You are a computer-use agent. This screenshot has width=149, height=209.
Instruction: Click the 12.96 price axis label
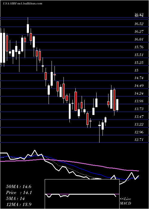point(139,132)
